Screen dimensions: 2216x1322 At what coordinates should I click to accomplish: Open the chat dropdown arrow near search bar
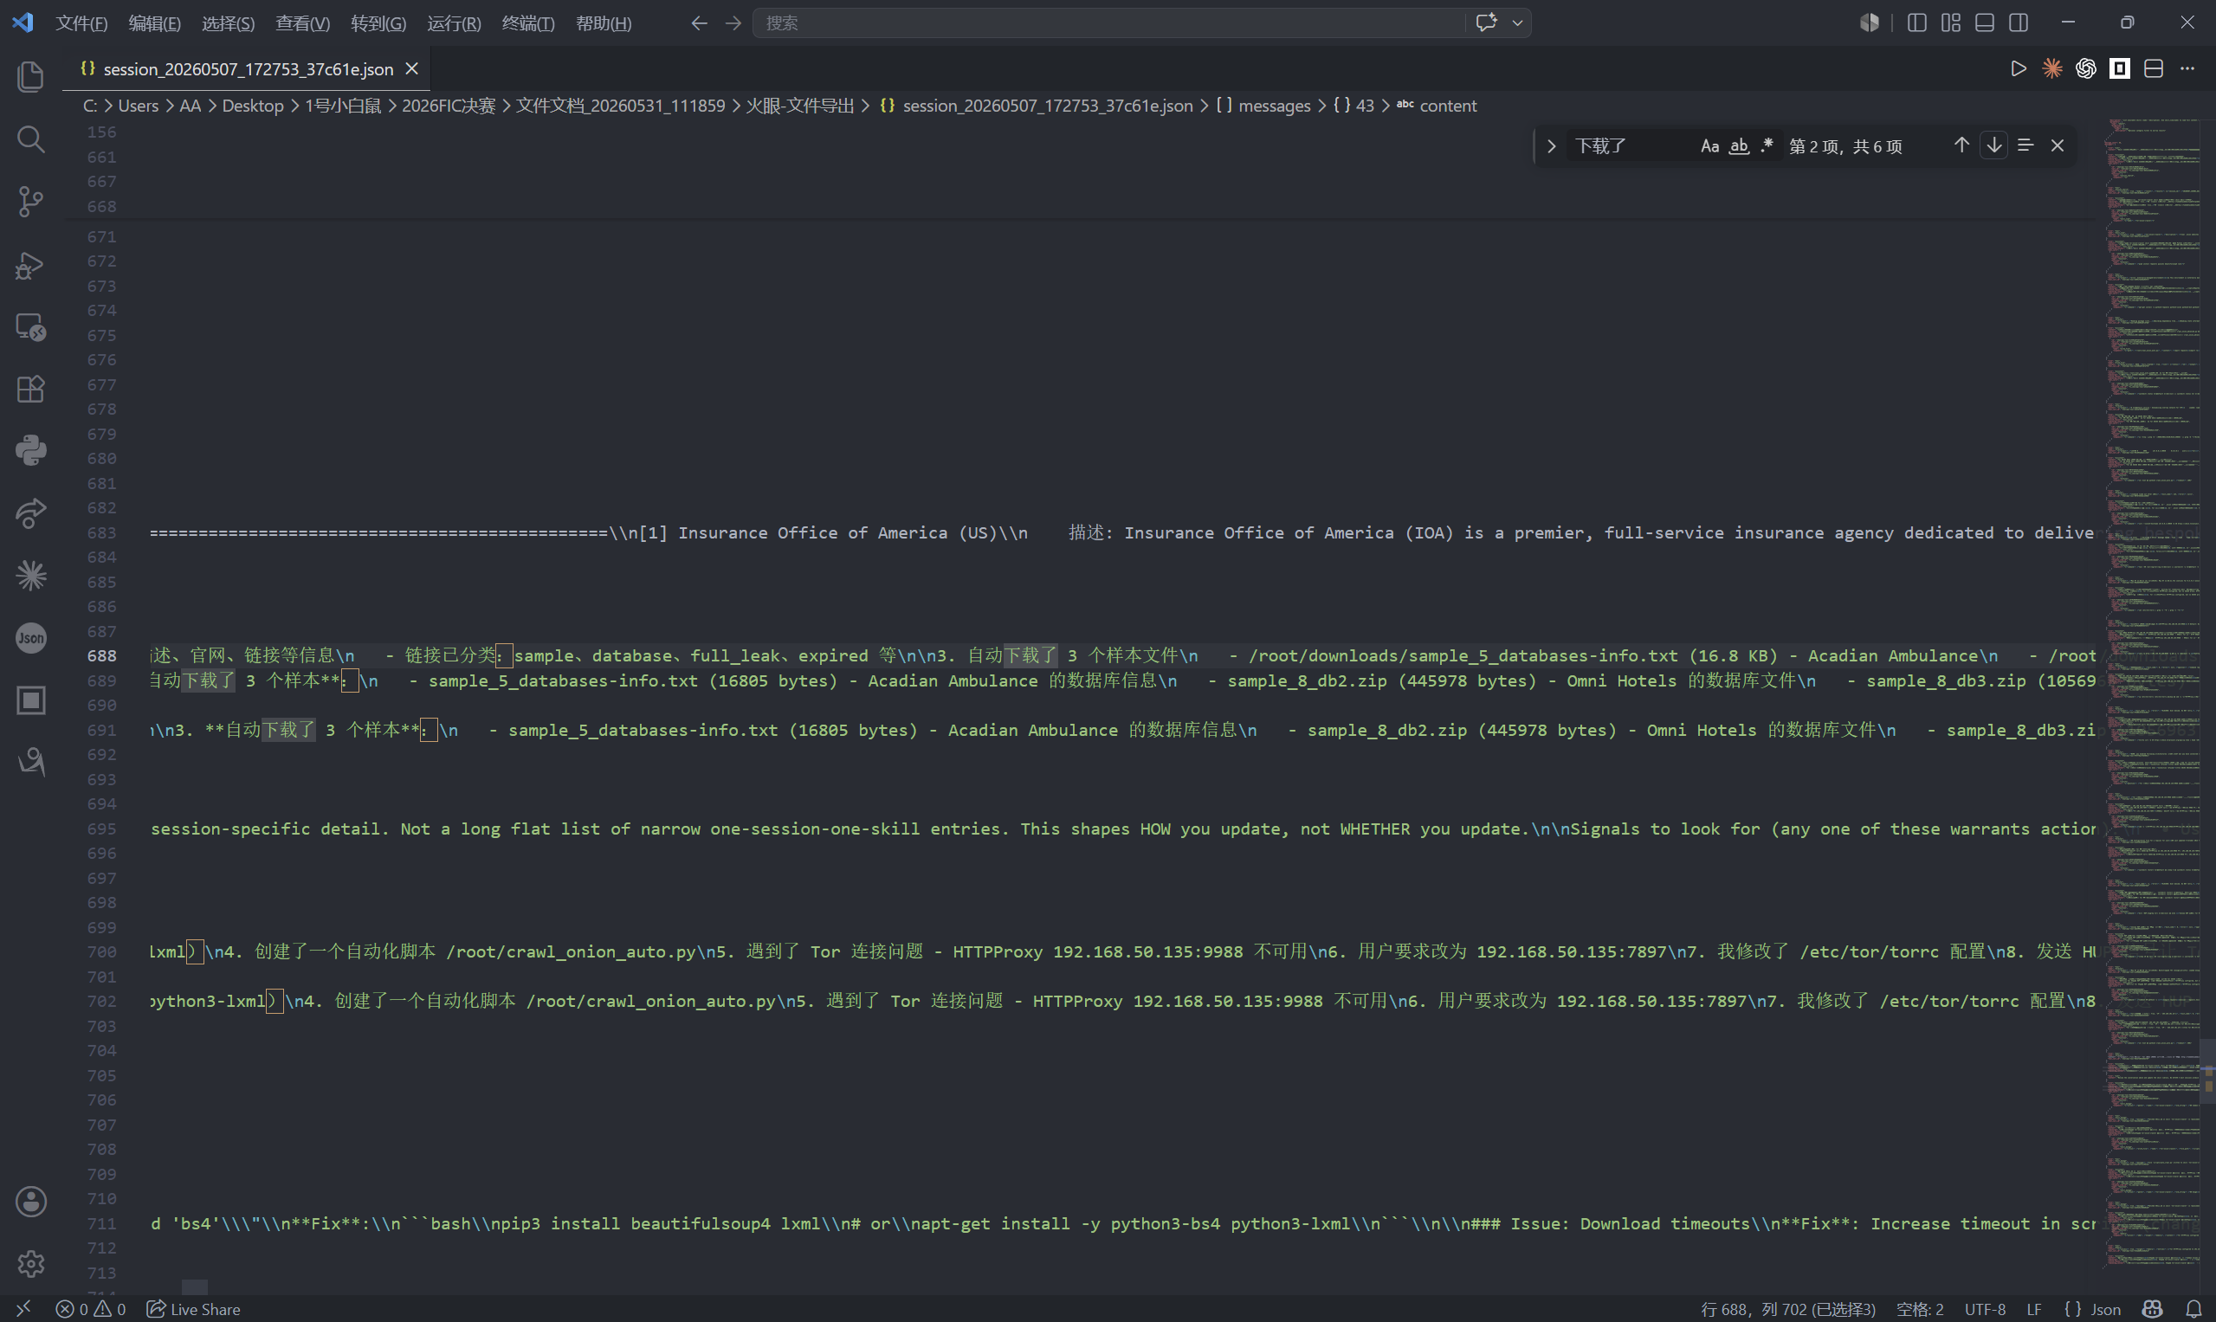[x=1517, y=23]
